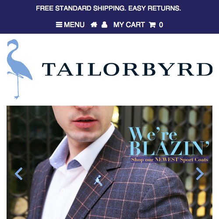
Task: Click the We're BLAZIN' headline
Action: point(169,141)
